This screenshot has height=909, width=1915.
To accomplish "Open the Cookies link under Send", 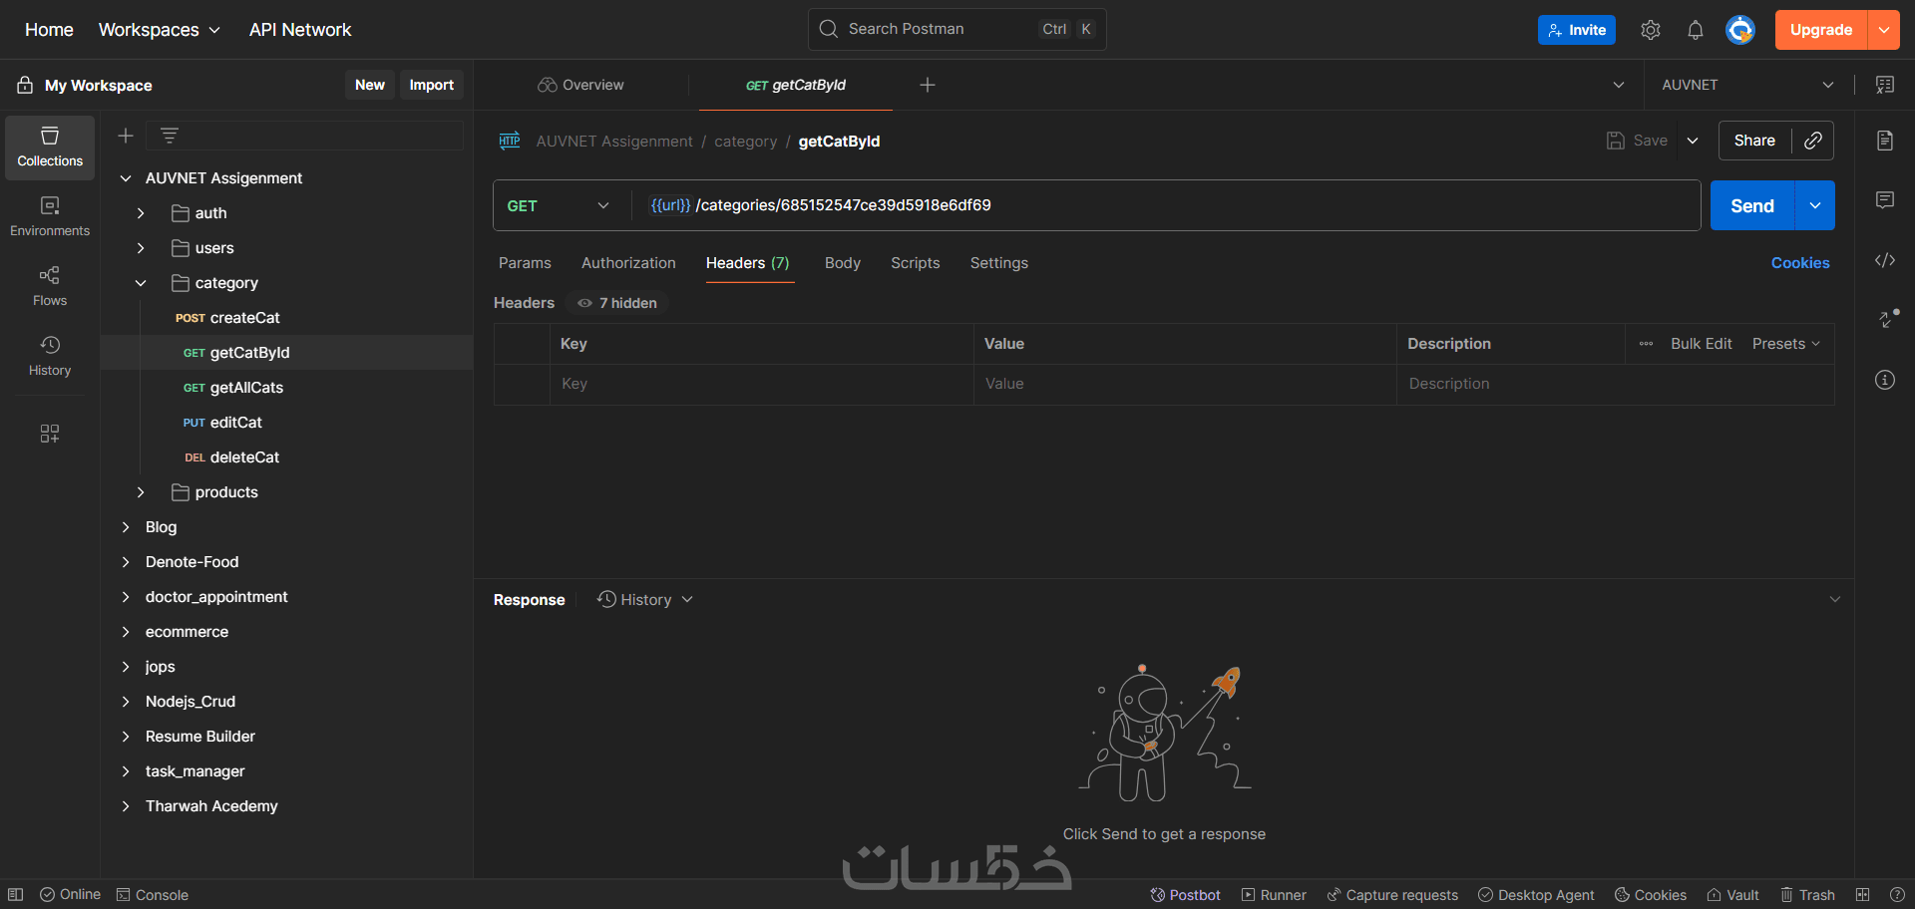I will (1800, 263).
